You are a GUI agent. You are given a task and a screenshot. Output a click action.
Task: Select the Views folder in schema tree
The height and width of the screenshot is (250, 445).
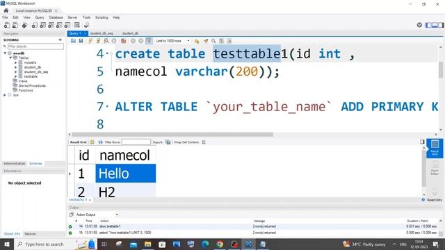pyautogui.click(x=23, y=81)
